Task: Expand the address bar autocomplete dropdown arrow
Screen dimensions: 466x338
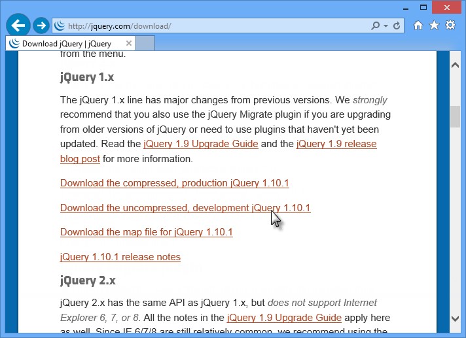Action: (x=385, y=26)
